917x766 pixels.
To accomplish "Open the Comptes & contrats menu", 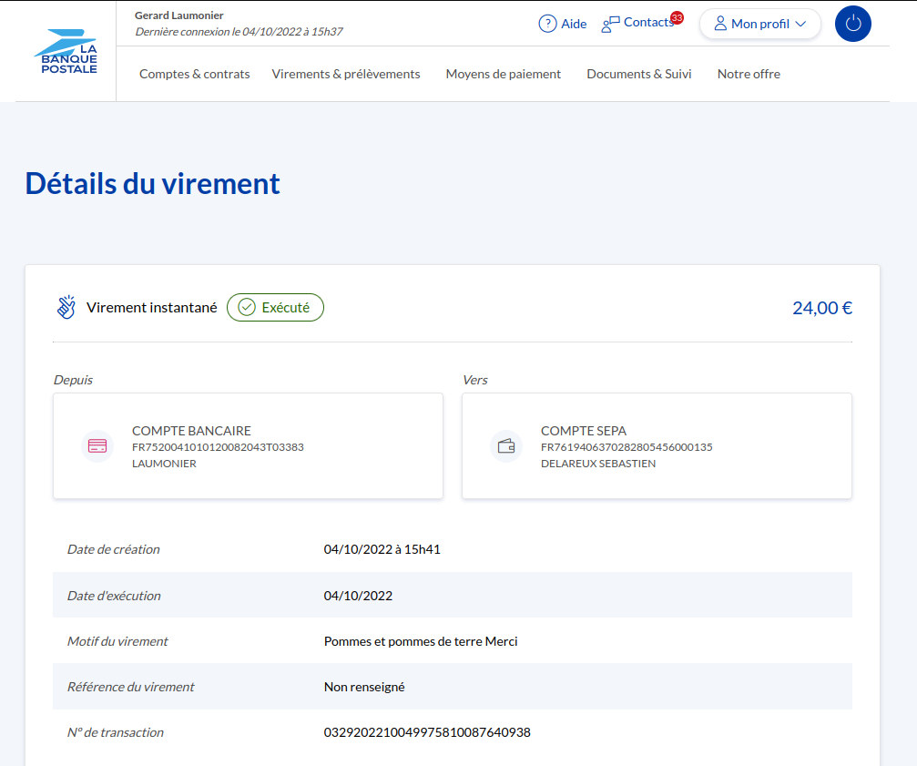I will (194, 74).
